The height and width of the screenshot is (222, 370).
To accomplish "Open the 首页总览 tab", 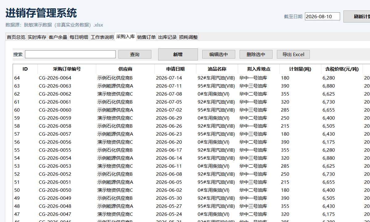I will click(x=16, y=37).
